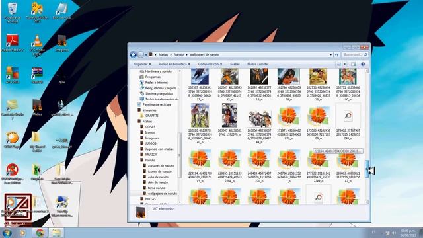Click the VLC media player desktop icon
The height and width of the screenshot is (238, 423).
(37, 45)
